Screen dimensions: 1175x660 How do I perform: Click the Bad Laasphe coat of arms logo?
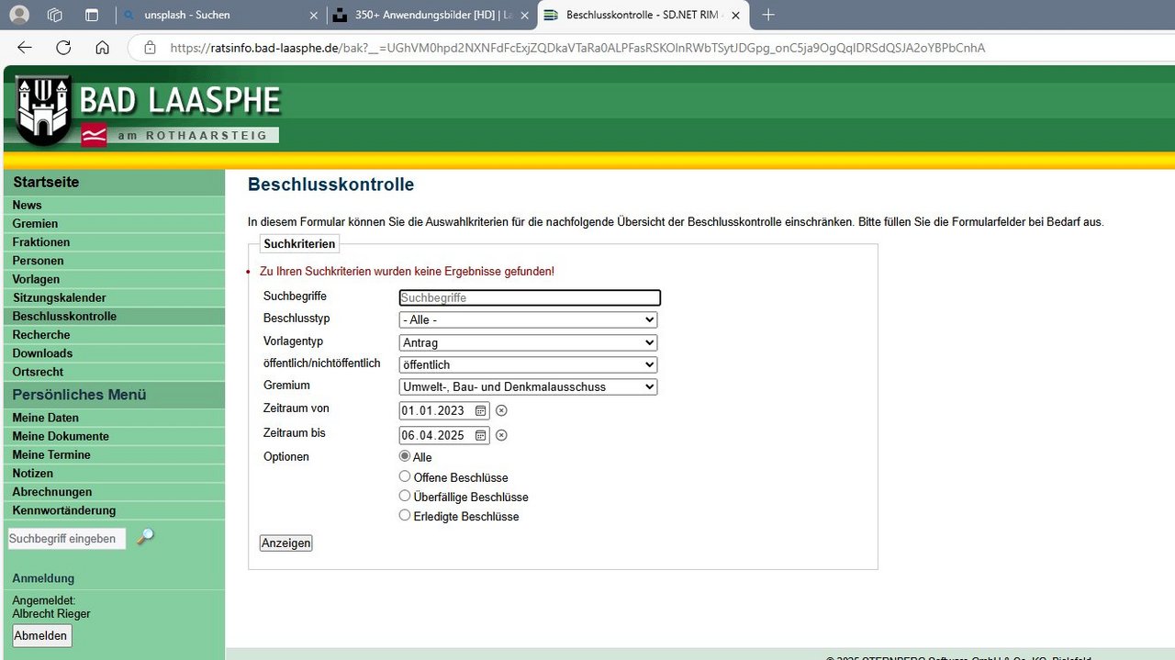coord(41,107)
